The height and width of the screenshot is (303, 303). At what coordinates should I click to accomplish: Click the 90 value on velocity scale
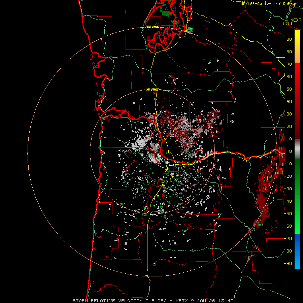pyautogui.click(x=289, y=39)
